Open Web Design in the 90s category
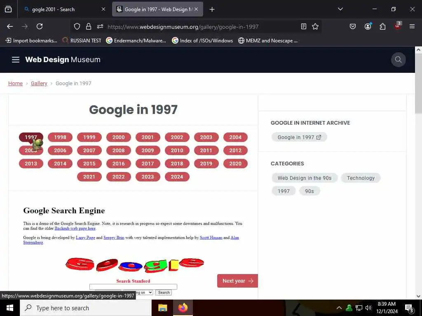 pyautogui.click(x=305, y=178)
